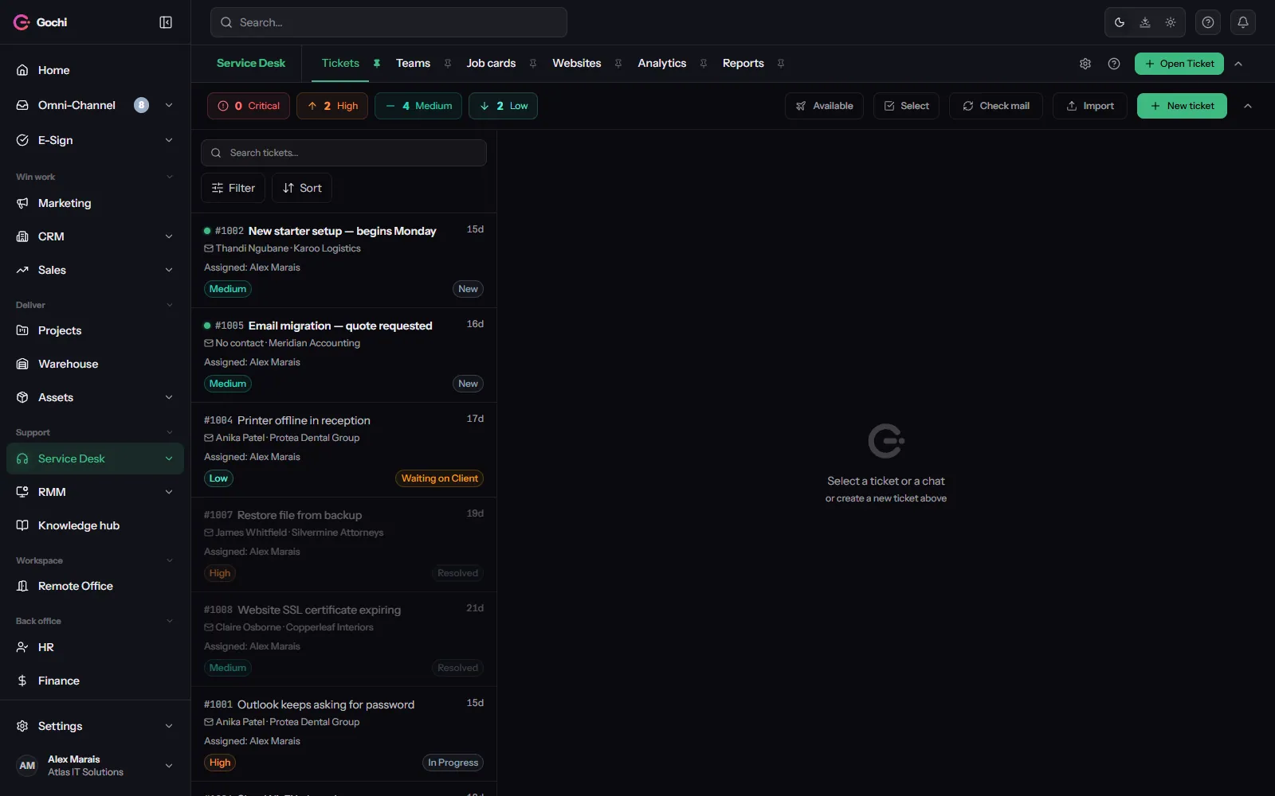1275x796 pixels.
Task: Open the Tickets tab
Action: tap(340, 64)
